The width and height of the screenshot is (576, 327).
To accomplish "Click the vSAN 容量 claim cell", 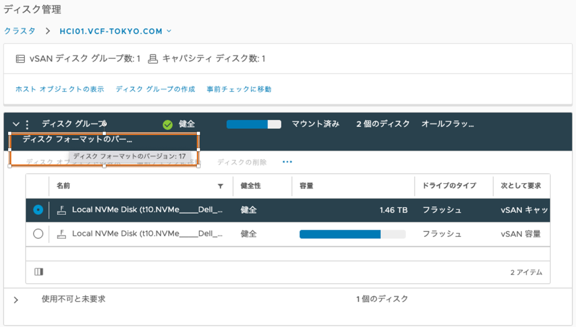I will (x=521, y=234).
